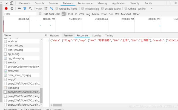Select the All filter type button
178x110 pixels.
pyautogui.click(x=64, y=14)
